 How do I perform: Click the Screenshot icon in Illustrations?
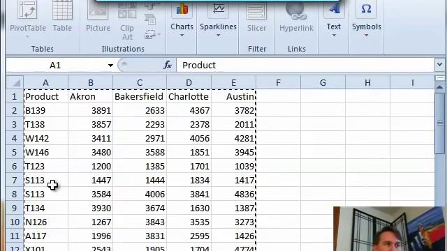pyautogui.click(x=152, y=35)
